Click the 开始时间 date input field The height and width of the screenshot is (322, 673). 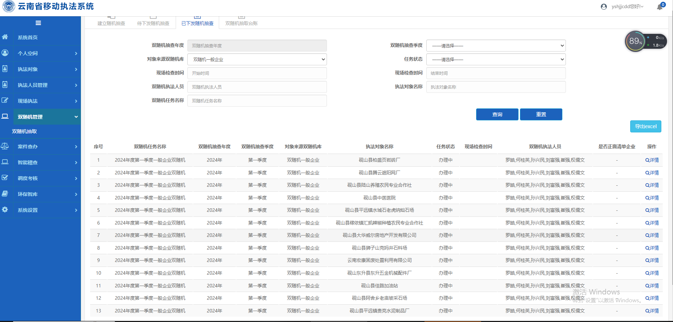pos(257,73)
